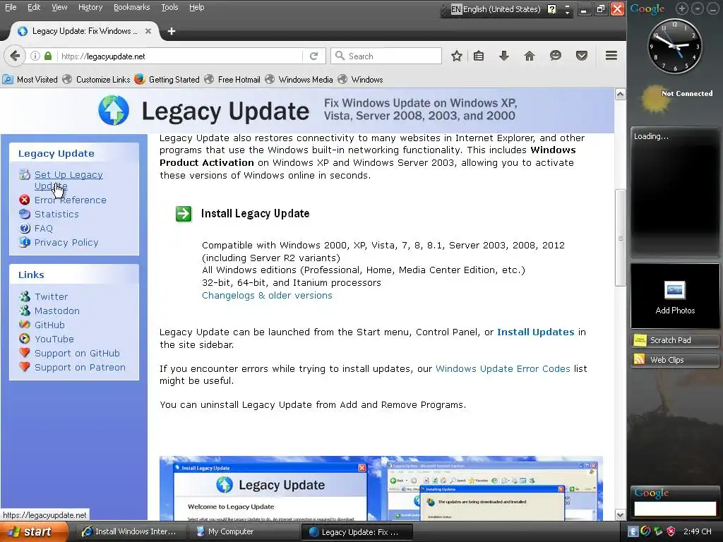Open the Mastodon link
Image resolution: width=723 pixels, height=542 pixels.
[56, 311]
